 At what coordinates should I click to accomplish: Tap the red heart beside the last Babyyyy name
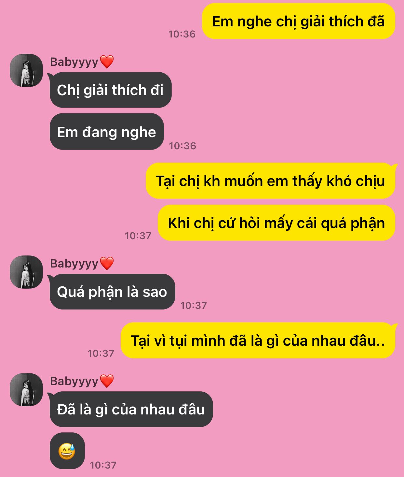107,381
